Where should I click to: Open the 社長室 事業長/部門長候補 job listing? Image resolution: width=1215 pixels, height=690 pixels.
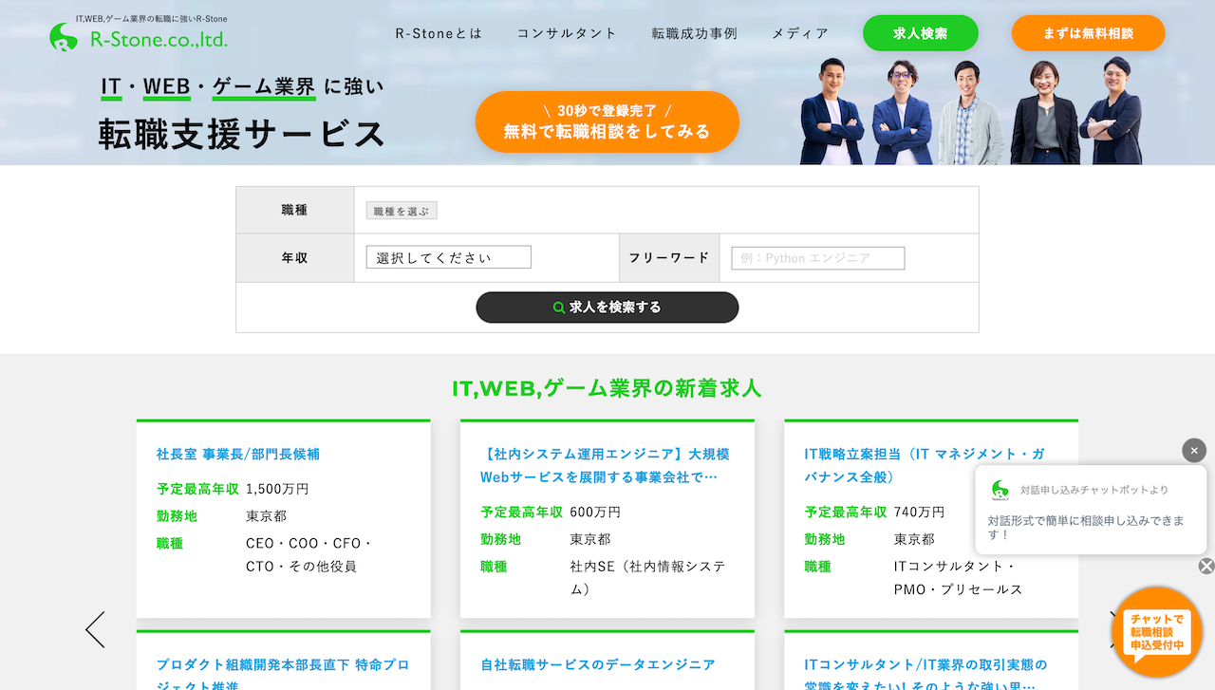click(x=238, y=455)
